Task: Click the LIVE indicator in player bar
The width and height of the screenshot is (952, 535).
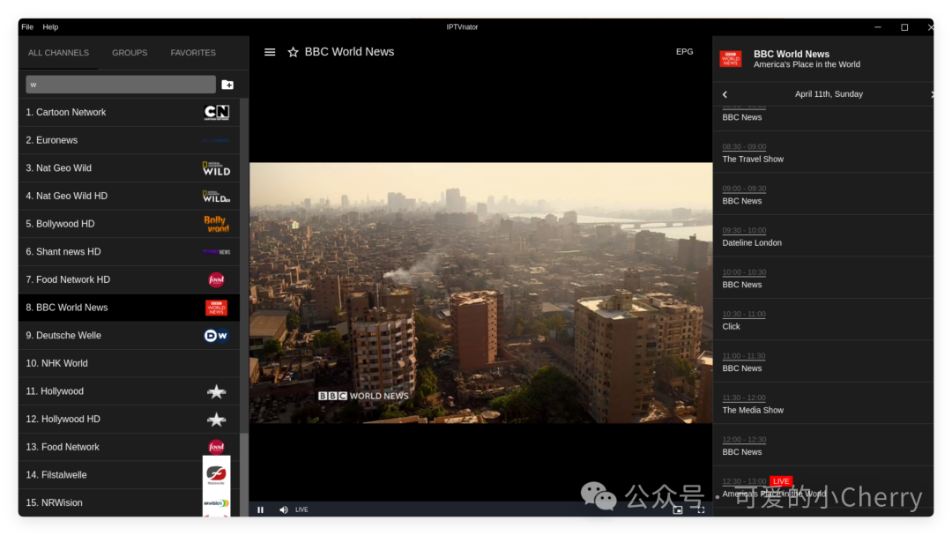Action: coord(301,509)
